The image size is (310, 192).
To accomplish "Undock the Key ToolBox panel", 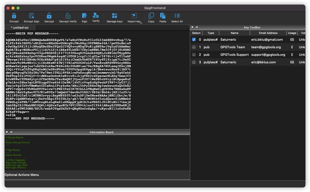I will point(197,27).
